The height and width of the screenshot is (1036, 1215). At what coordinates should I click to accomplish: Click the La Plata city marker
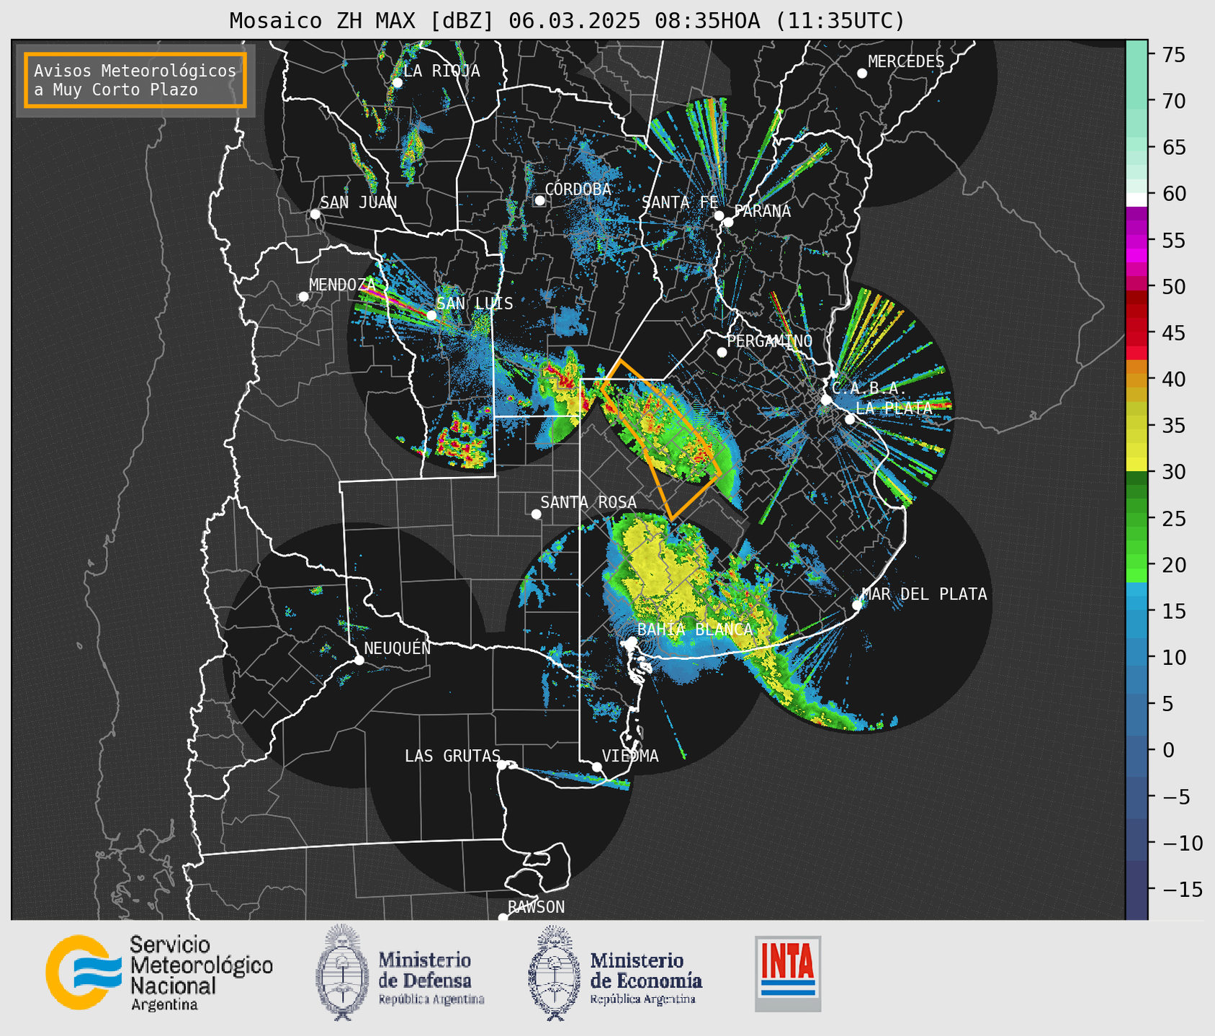pyautogui.click(x=850, y=419)
